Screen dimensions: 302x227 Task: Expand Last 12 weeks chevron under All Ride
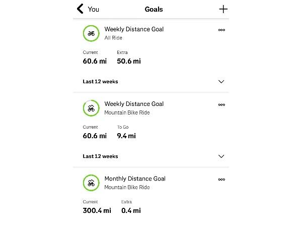point(221,82)
